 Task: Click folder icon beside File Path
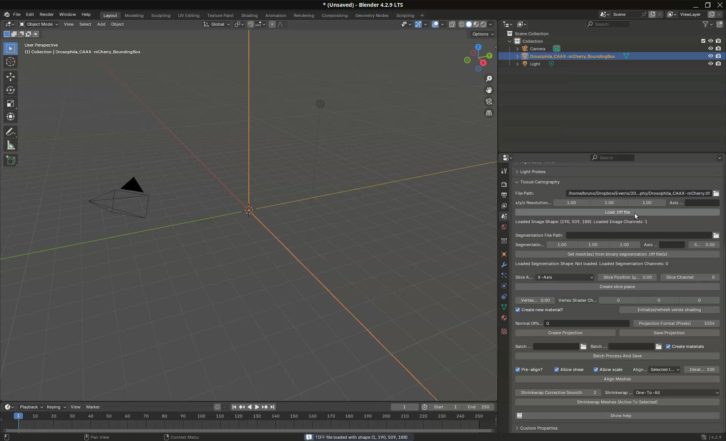tap(716, 193)
